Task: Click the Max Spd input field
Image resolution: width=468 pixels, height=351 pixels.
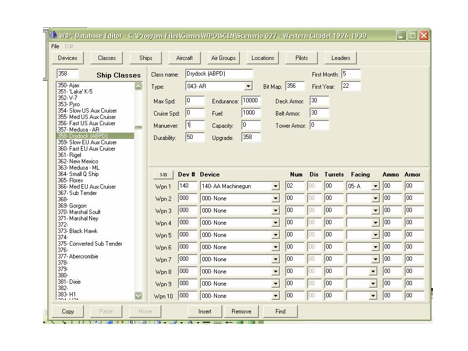Action: (195, 100)
